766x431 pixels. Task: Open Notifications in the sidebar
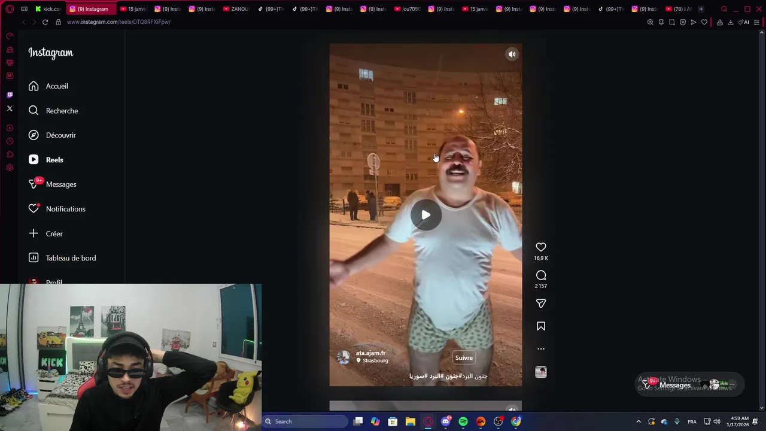point(57,209)
